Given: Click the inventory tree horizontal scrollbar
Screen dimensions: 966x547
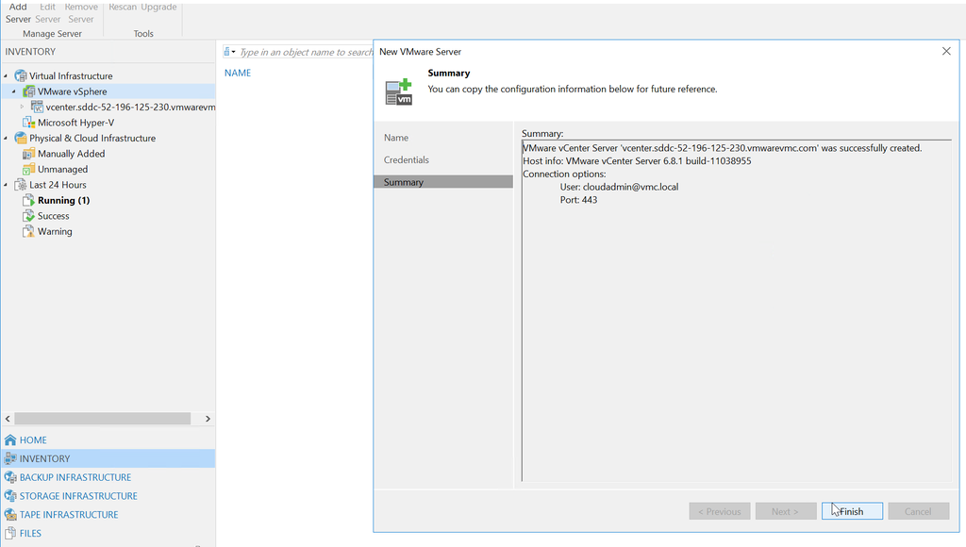Looking at the screenshot, I should [102, 418].
